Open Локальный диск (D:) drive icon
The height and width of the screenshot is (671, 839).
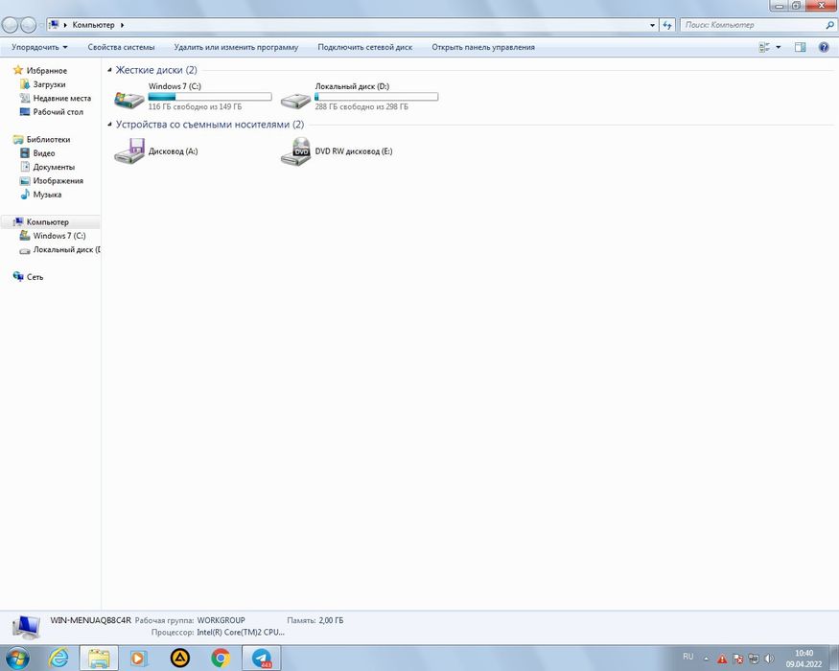pos(295,100)
